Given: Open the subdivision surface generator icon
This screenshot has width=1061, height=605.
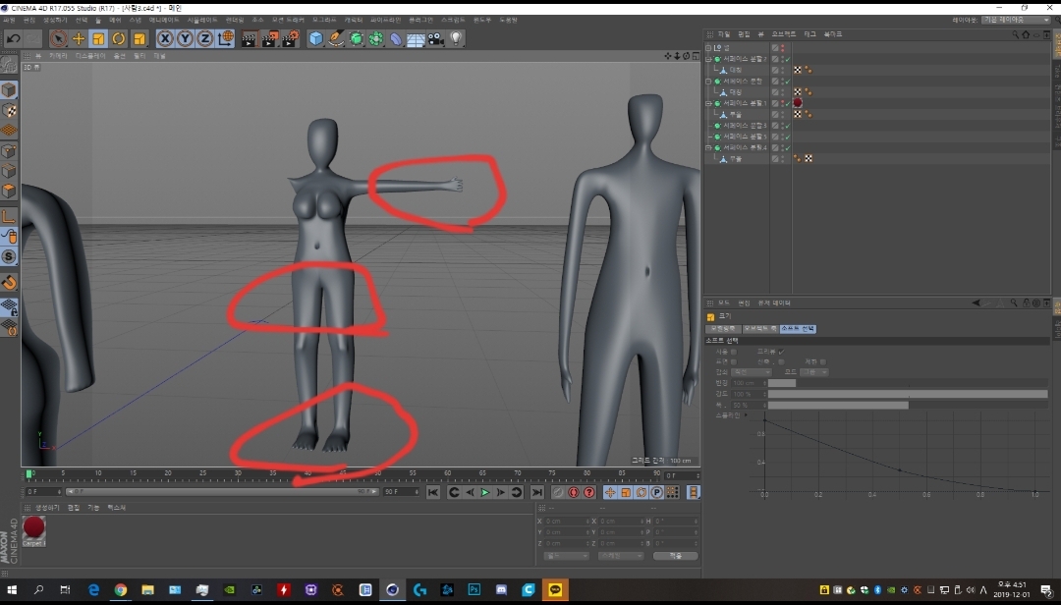Looking at the screenshot, I should tap(356, 38).
